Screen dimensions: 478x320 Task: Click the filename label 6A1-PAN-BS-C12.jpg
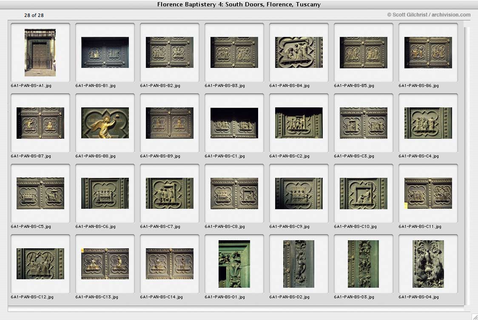coord(32,297)
